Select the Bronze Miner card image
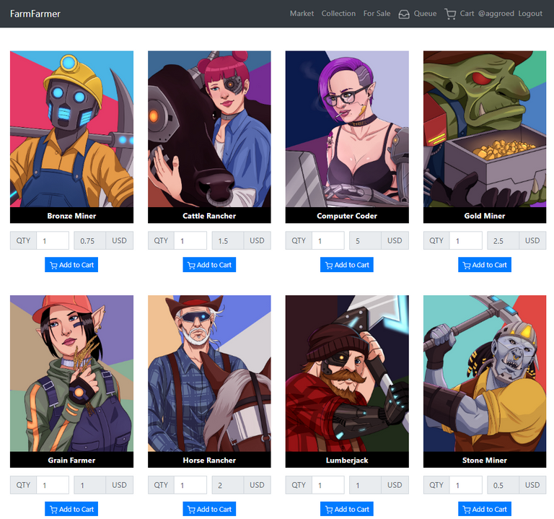The image size is (554, 519). [x=71, y=129]
